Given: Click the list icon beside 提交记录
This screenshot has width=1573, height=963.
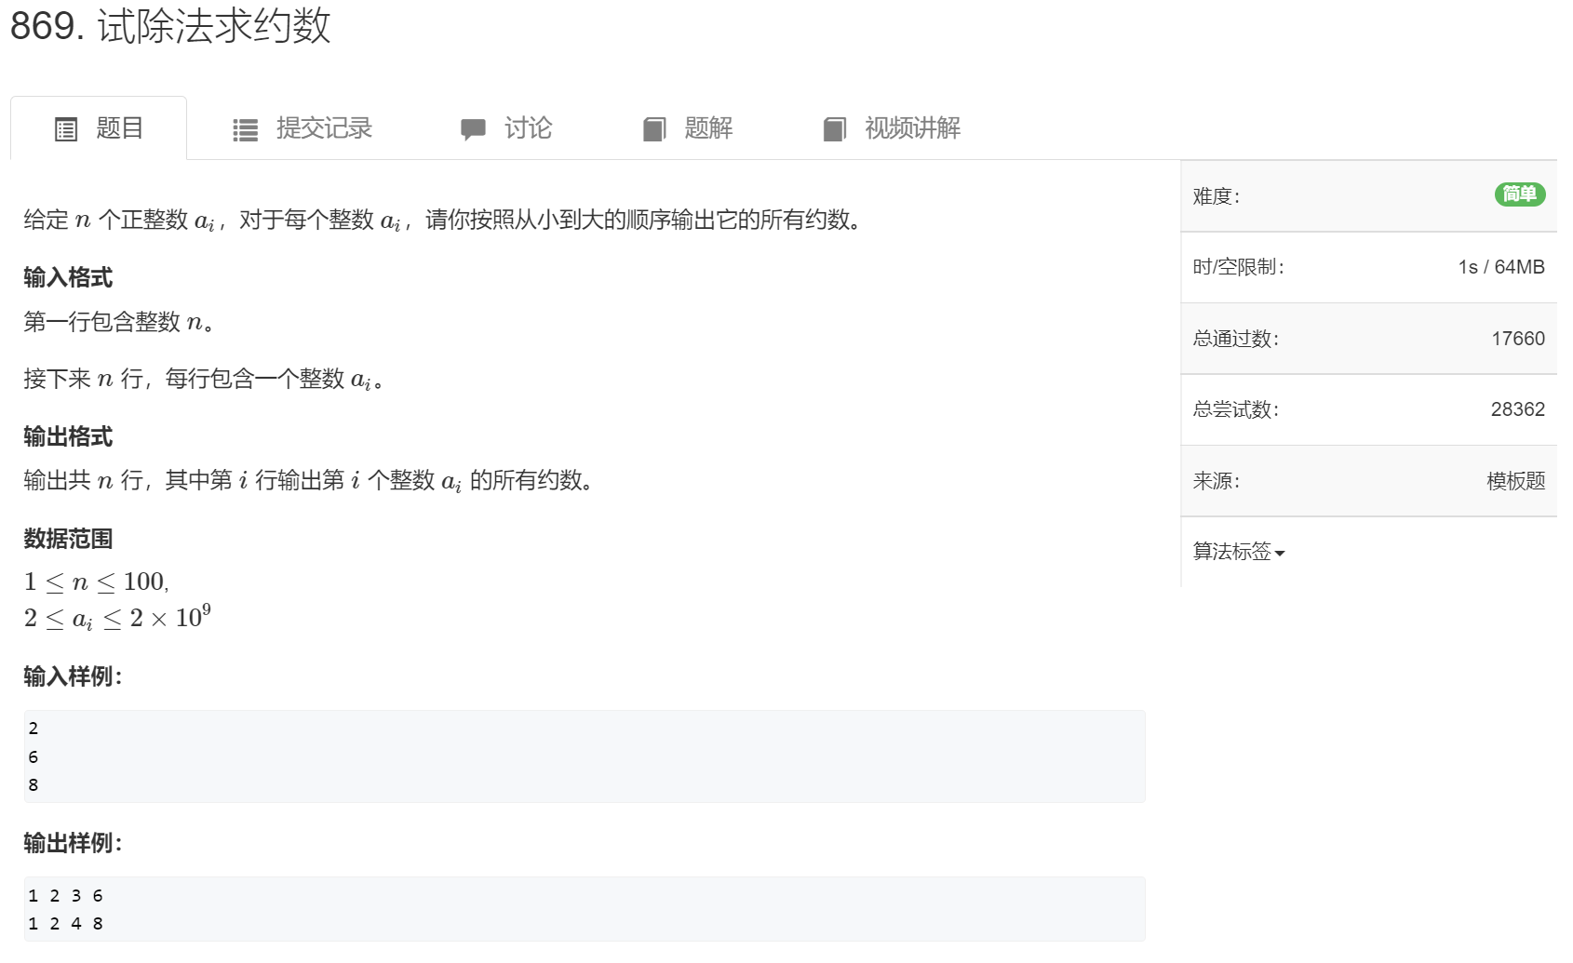Looking at the screenshot, I should tap(244, 127).
